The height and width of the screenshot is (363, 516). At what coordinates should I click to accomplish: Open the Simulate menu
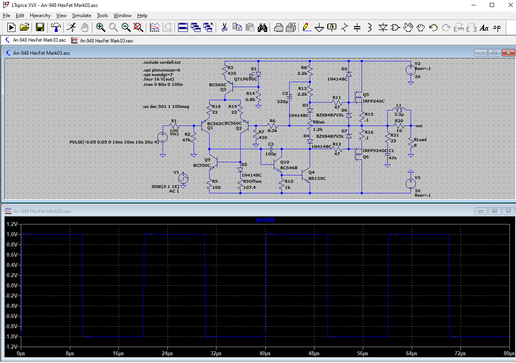pos(82,16)
